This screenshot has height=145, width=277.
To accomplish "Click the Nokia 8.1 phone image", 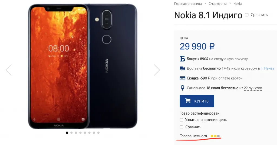I will click(83, 66).
